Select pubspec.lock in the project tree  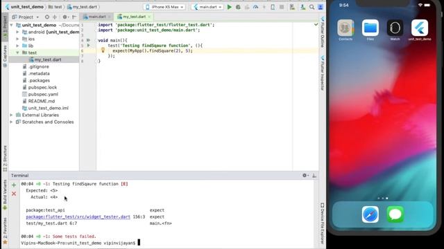pos(44,87)
